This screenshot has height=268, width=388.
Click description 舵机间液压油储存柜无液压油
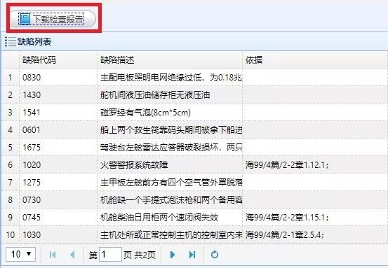[x=155, y=95]
